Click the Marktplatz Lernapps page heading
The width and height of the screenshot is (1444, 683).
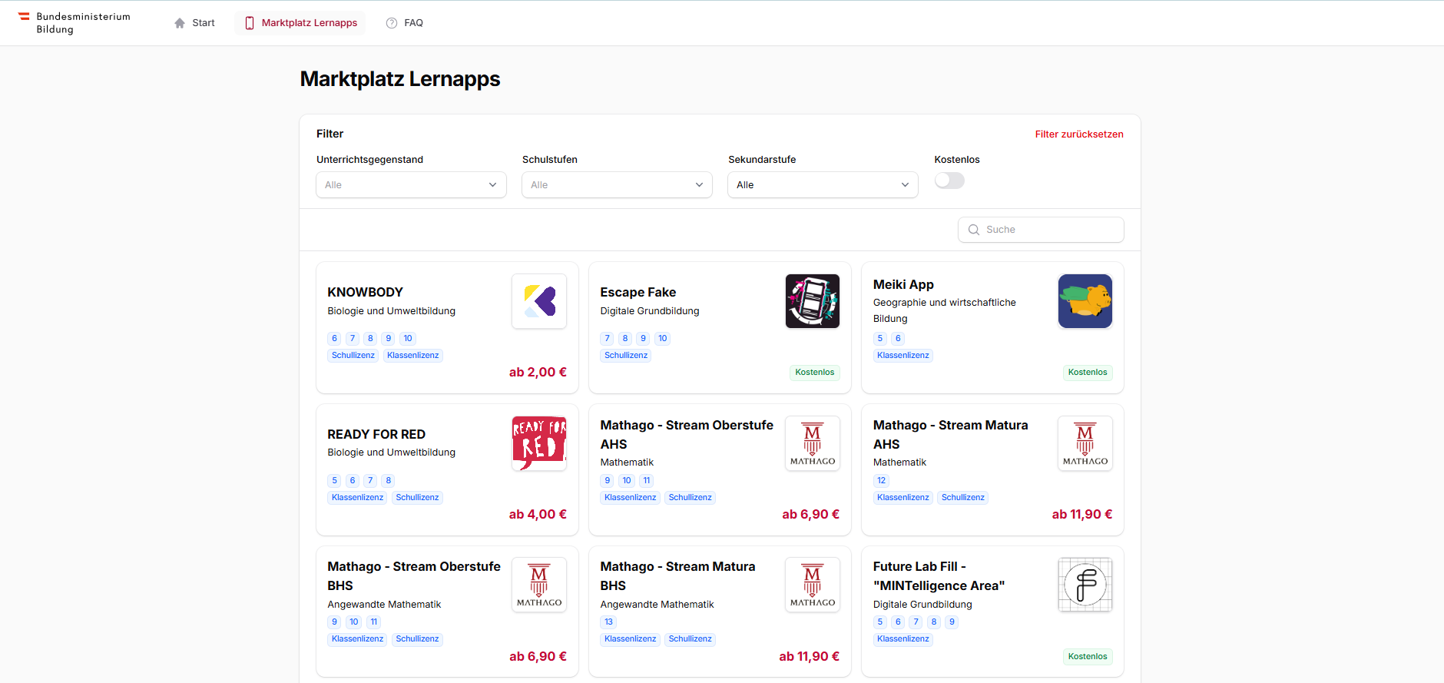[400, 79]
